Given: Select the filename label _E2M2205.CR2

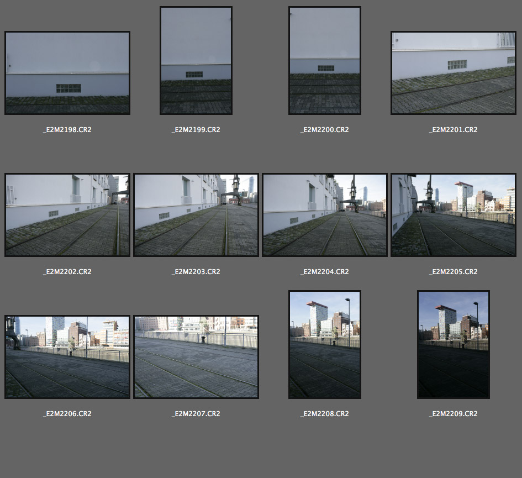Looking at the screenshot, I should pyautogui.click(x=453, y=272).
